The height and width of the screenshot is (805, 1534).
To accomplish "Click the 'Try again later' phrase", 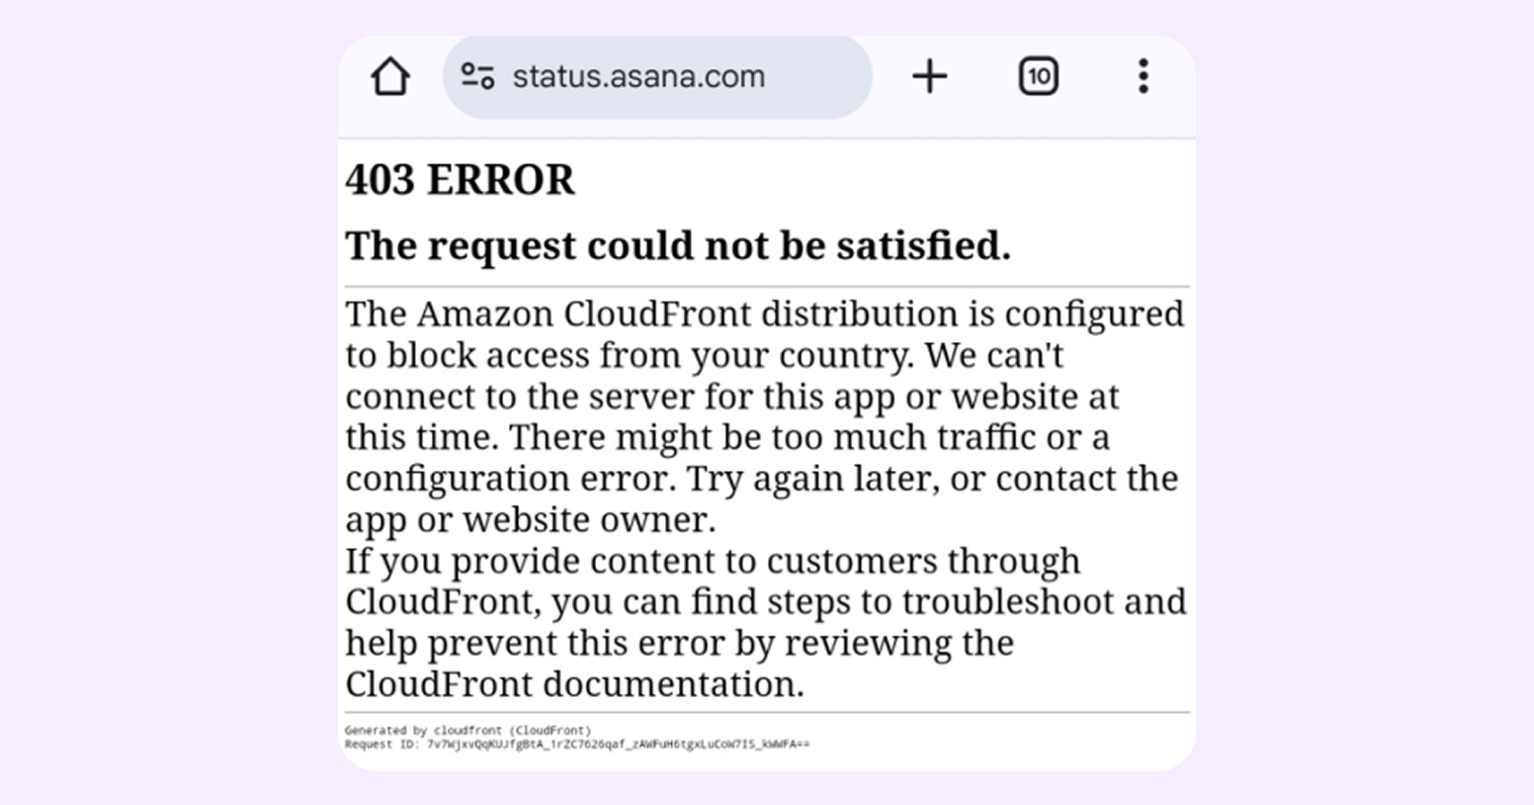I will [x=812, y=479].
